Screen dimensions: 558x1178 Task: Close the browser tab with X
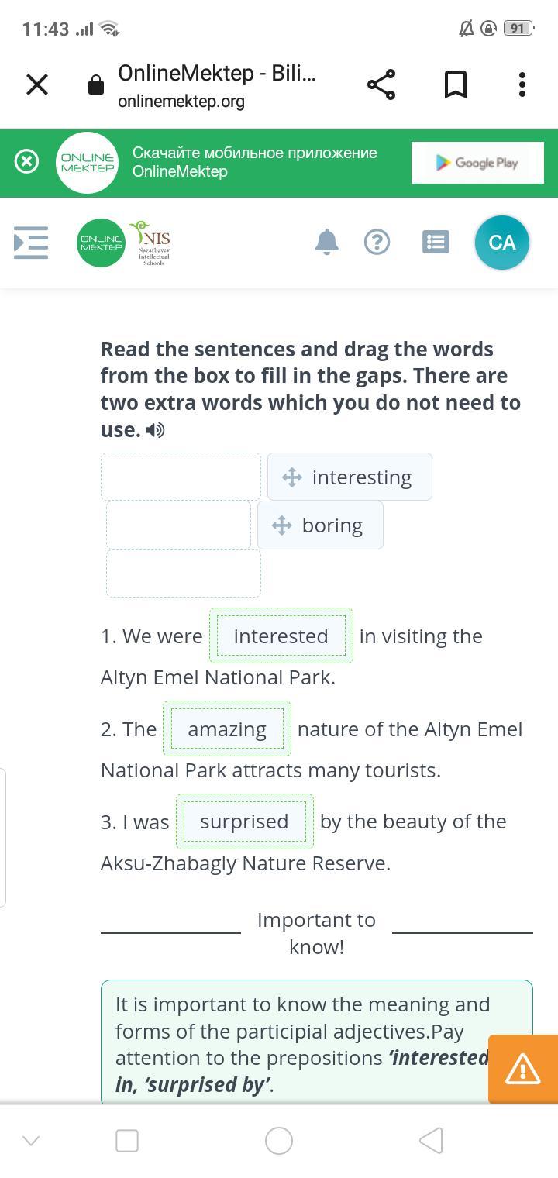click(37, 84)
